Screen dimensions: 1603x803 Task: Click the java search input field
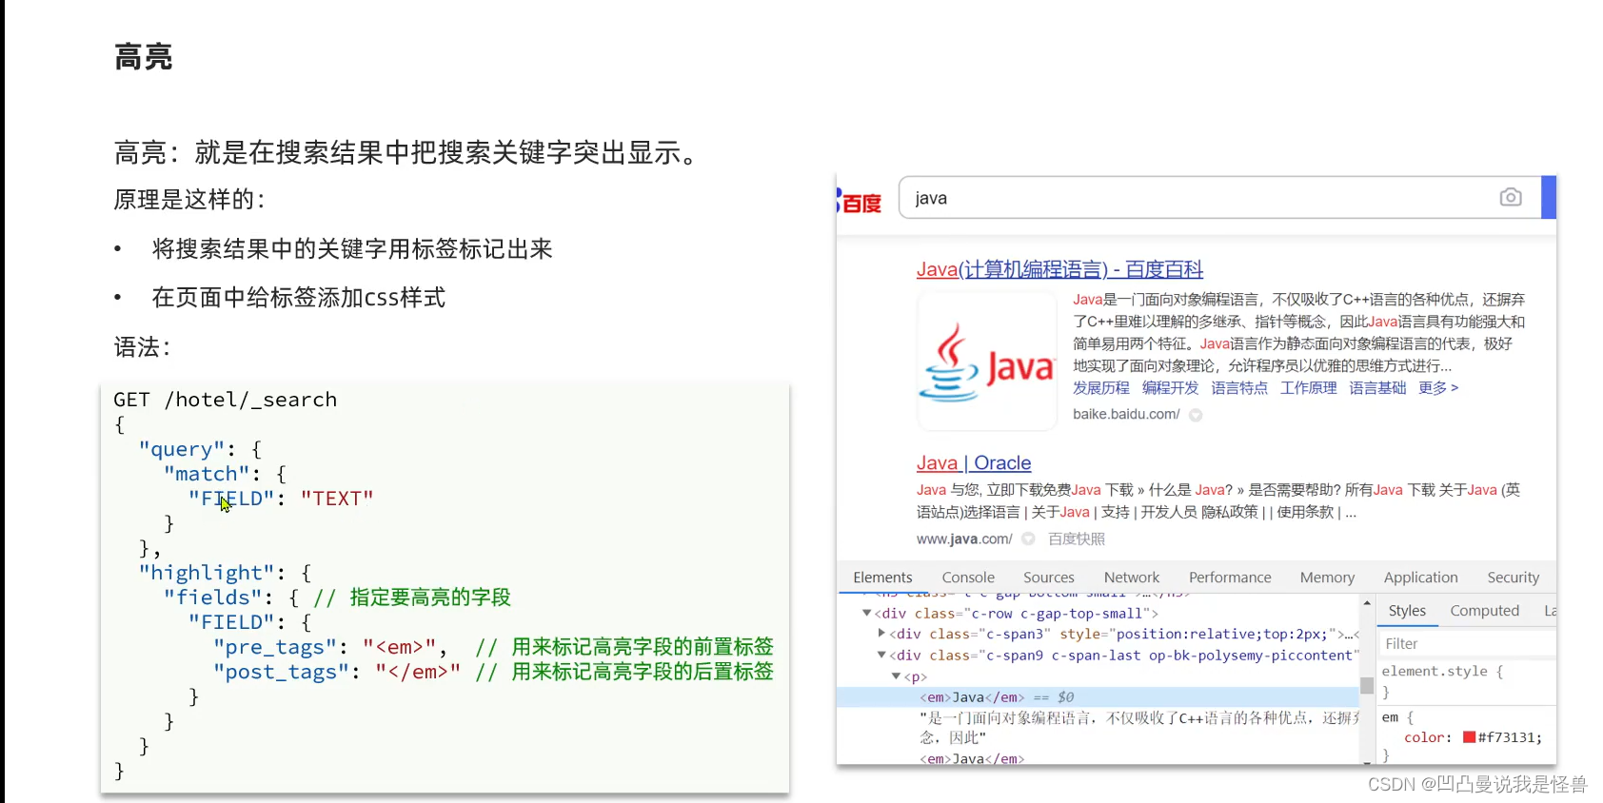1219,198
